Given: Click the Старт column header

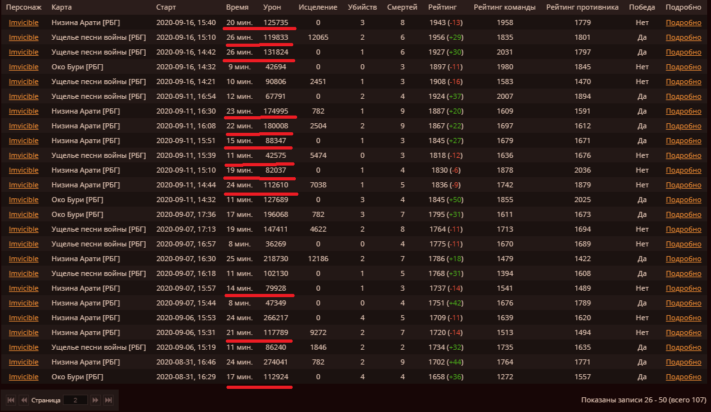Looking at the screenshot, I should point(166,7).
